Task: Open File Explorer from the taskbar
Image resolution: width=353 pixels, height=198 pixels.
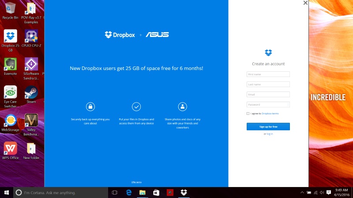Action: pos(142,193)
